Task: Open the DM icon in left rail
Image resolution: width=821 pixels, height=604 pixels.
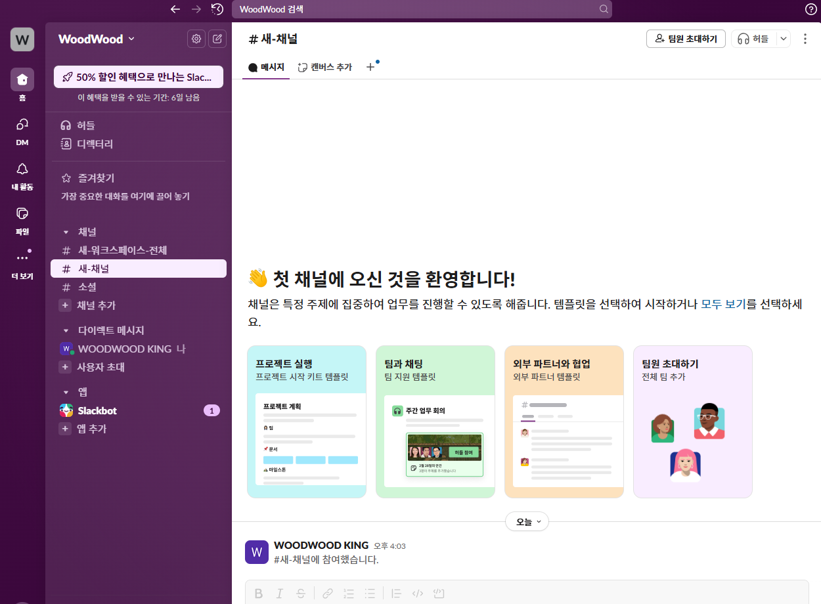Action: tap(22, 124)
